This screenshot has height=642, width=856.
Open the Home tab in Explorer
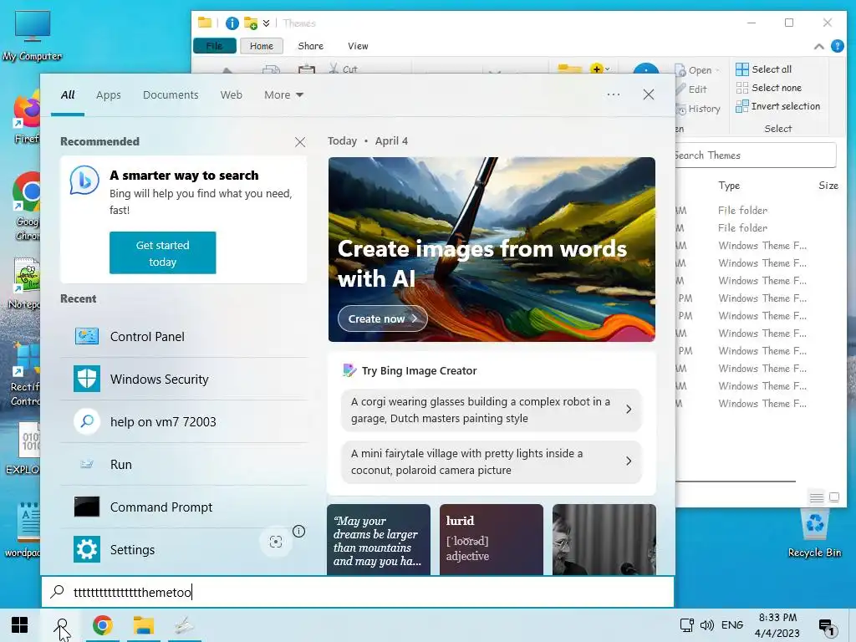(262, 46)
